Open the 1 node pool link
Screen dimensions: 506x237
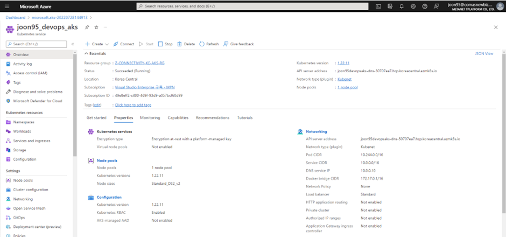click(x=348, y=87)
